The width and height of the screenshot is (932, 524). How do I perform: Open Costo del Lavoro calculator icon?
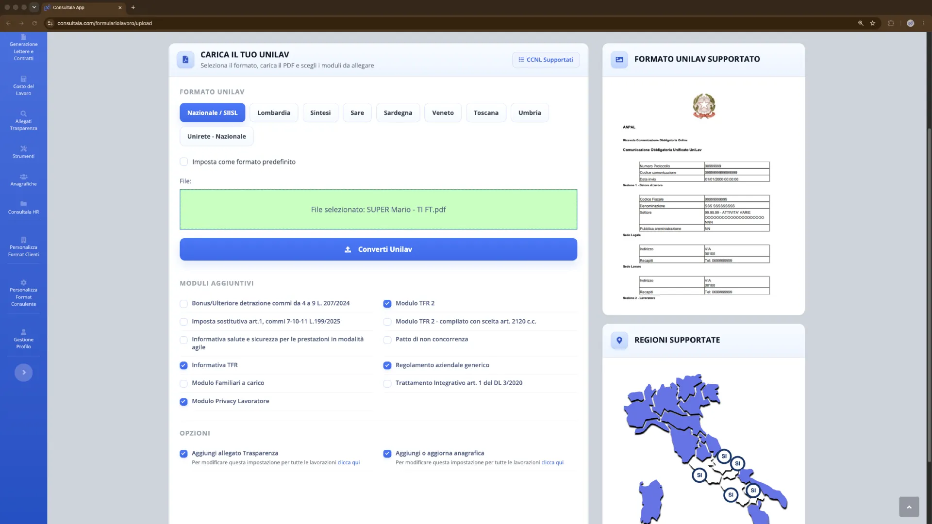click(x=23, y=79)
